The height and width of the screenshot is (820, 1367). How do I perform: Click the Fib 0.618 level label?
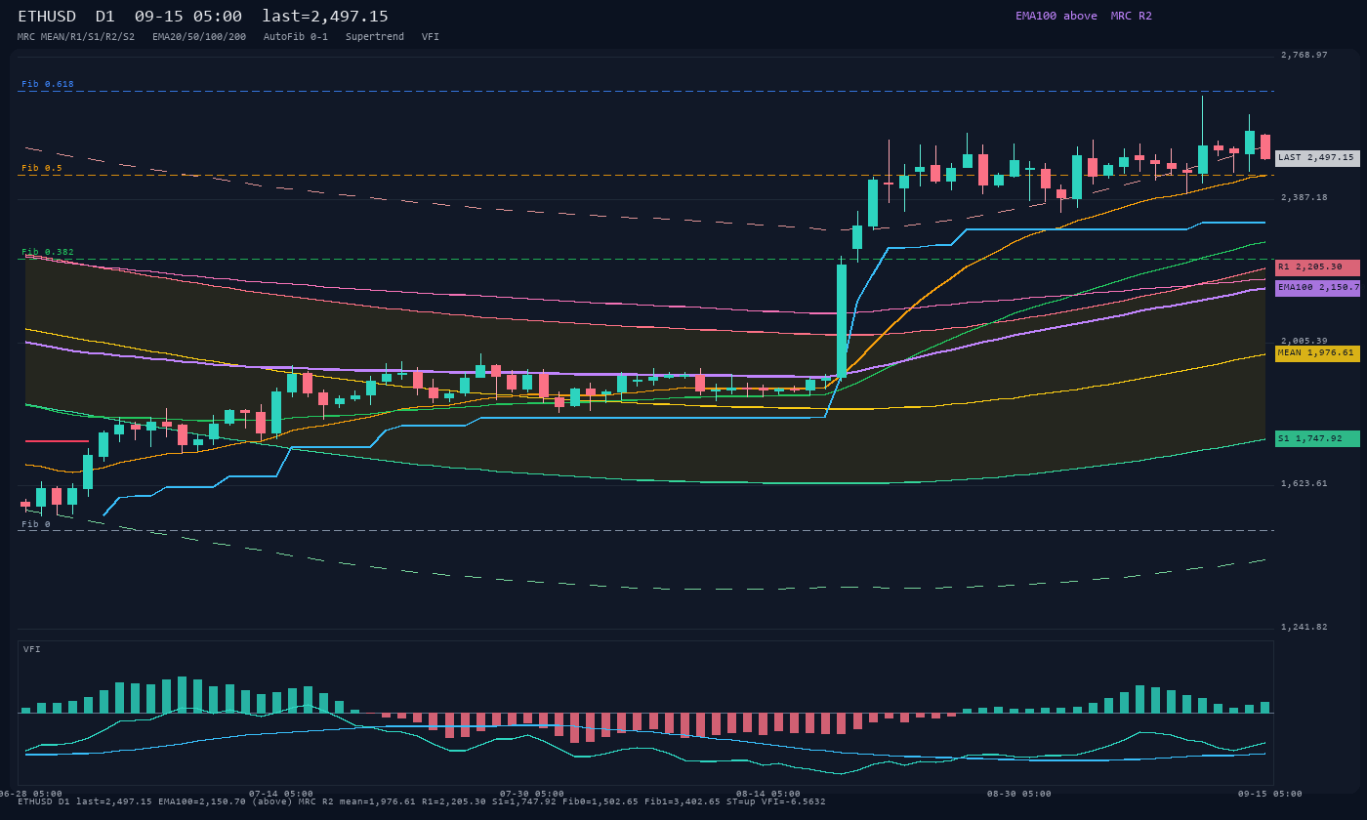pos(48,84)
